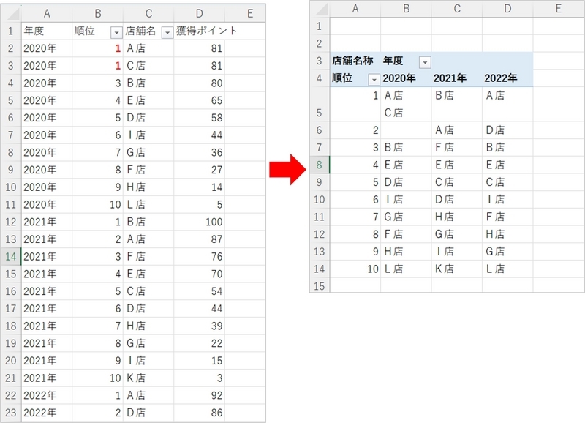Click the value 5 in left sheet row 11
This screenshot has height=423, width=585.
[199, 205]
